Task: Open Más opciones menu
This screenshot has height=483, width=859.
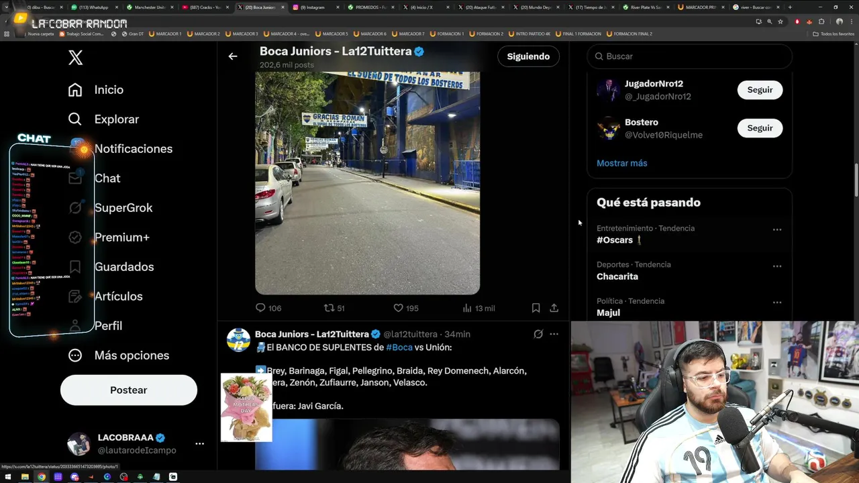Action: click(x=119, y=356)
